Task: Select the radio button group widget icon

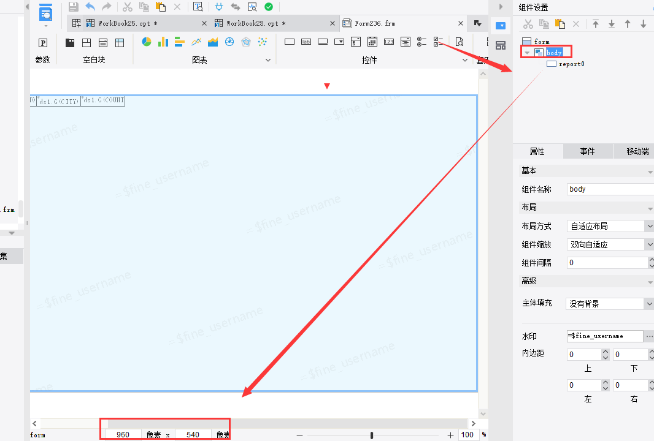Action: 421,42
